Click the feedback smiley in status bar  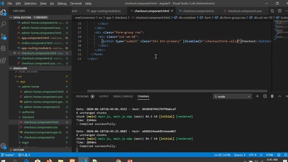pyautogui.click(x=279, y=155)
